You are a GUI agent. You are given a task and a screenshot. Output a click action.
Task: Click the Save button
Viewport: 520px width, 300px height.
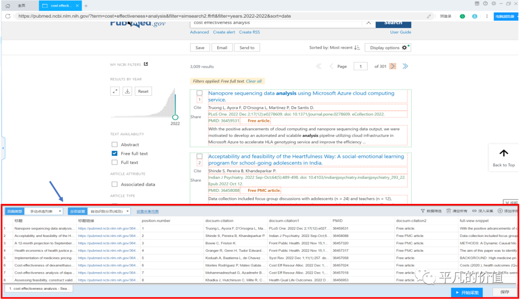(x=200, y=48)
